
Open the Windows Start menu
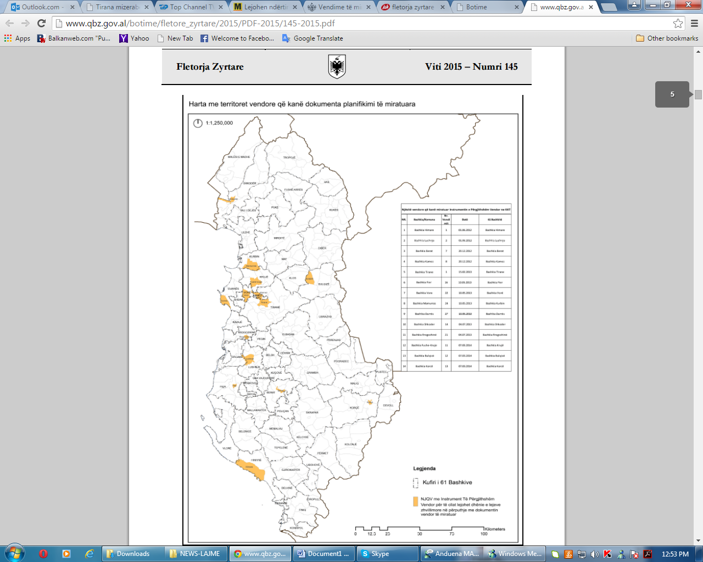coord(14,553)
